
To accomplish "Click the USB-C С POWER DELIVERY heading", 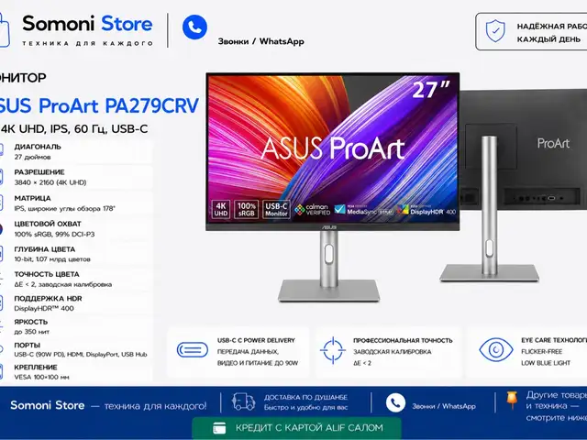I will (x=256, y=340).
